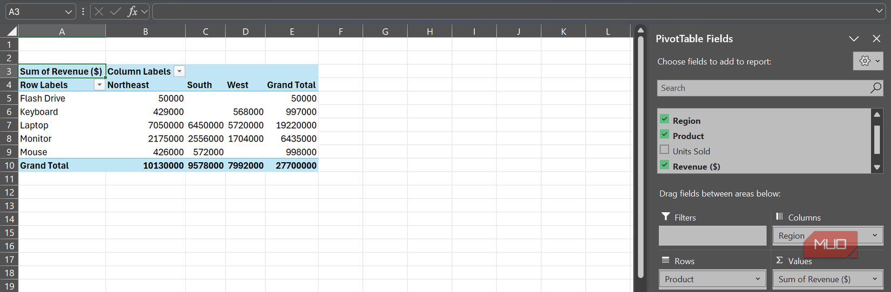Select the 'Keyboard' row label cell
891x292 pixels.
[x=62, y=112]
